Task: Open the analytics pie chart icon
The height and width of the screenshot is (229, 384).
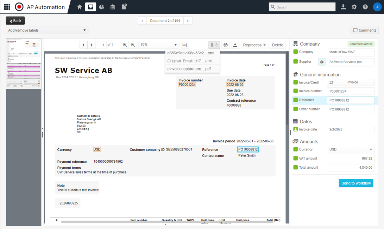Action: point(102,7)
